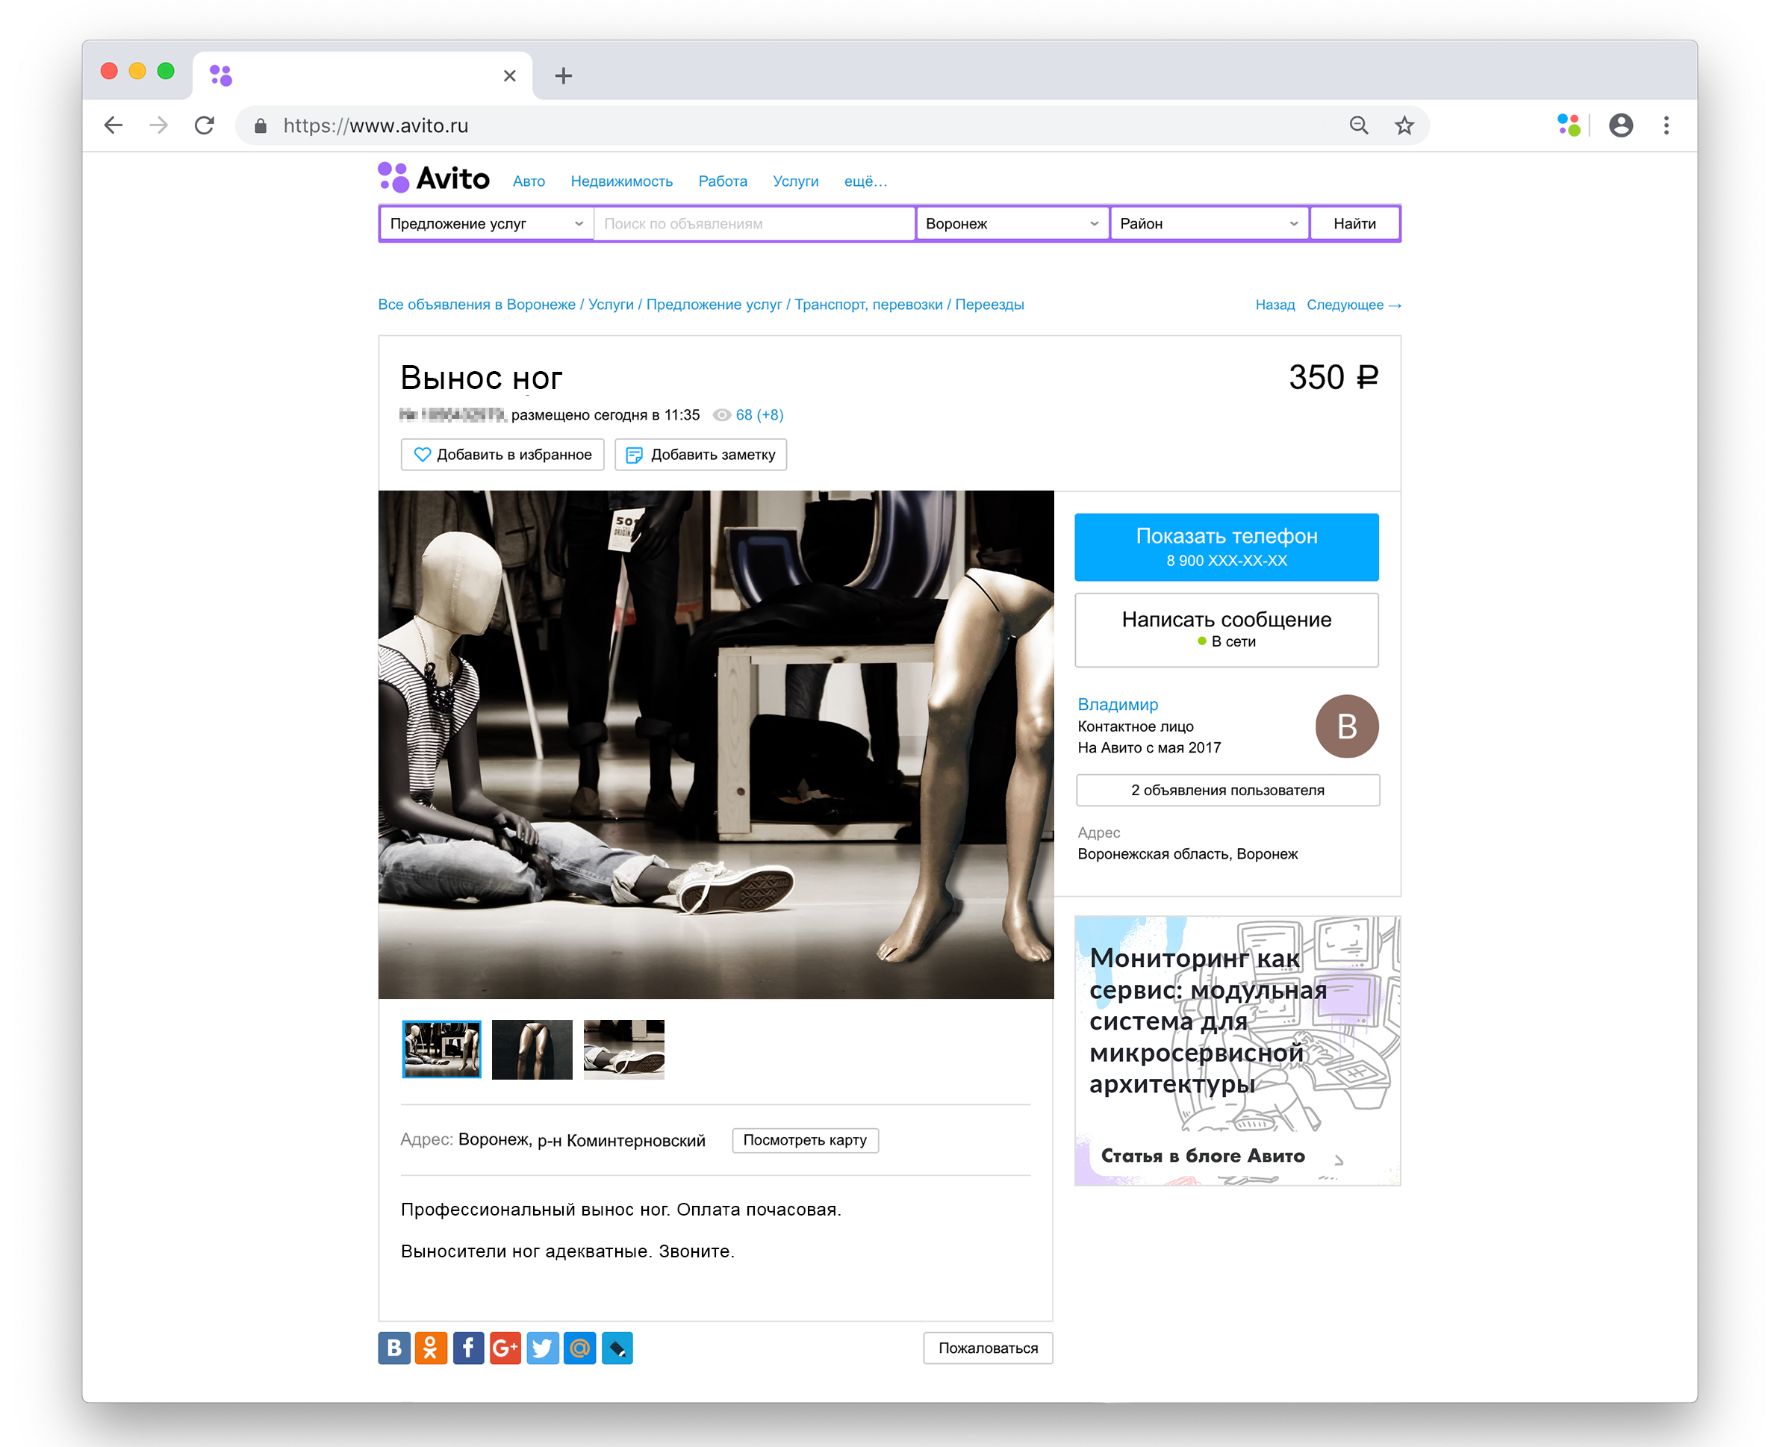Open the Район district dropdown
Screen dimensions: 1774x1447
[1209, 223]
